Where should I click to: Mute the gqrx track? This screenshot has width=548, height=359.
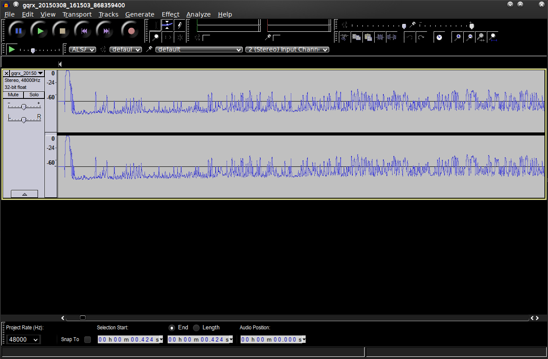coord(13,95)
